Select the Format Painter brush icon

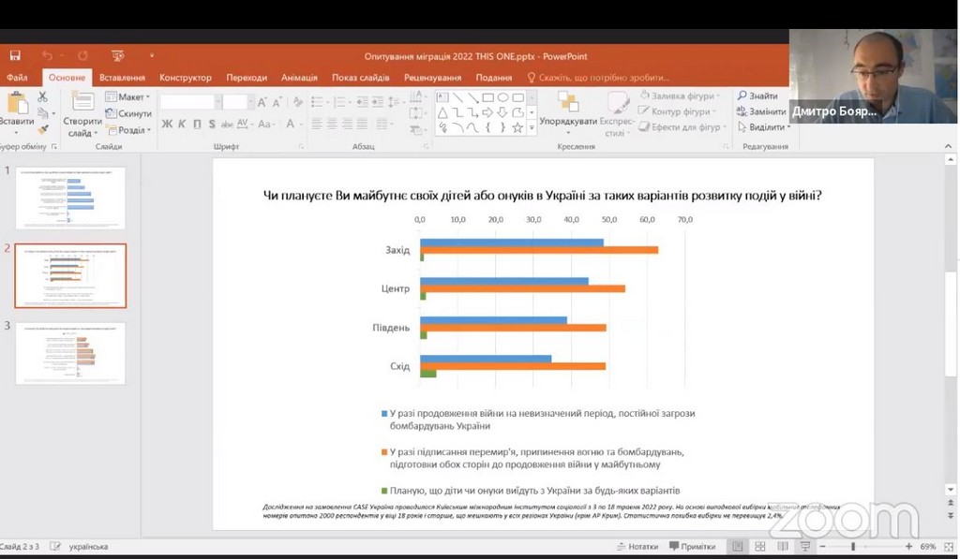[x=43, y=129]
